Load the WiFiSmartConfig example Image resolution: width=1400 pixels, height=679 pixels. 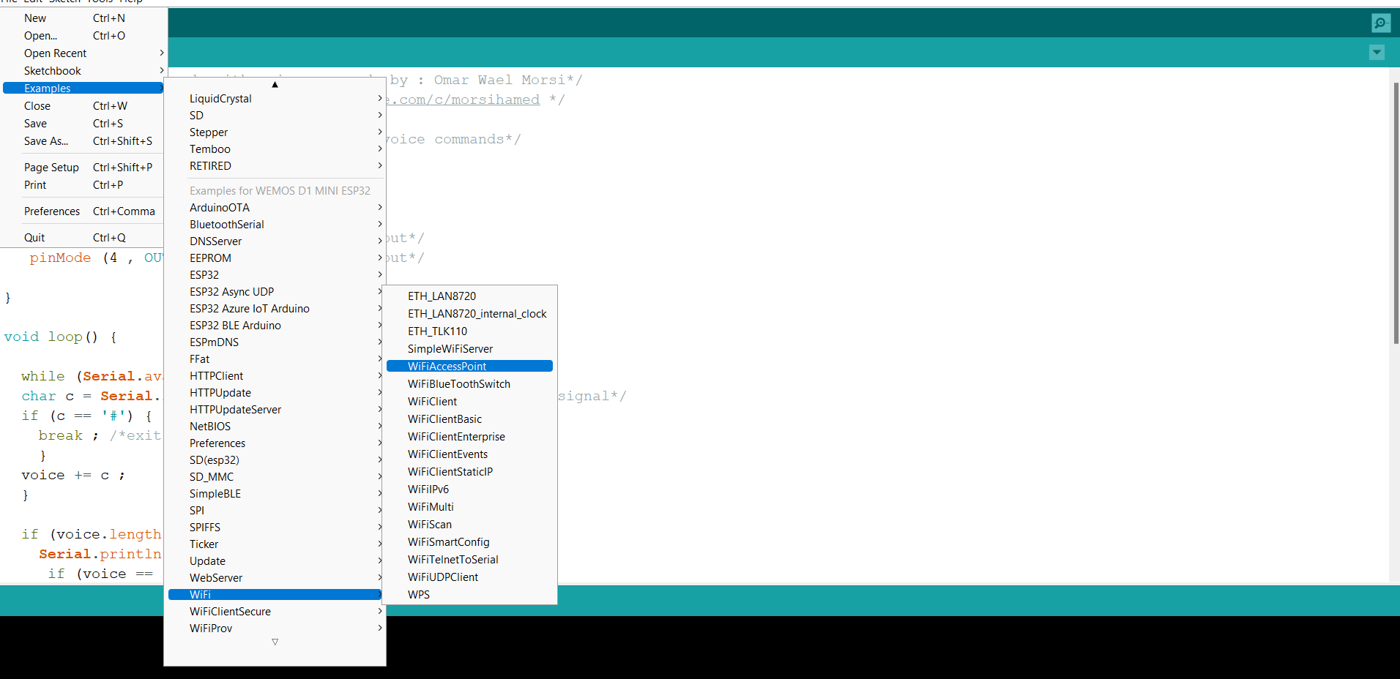point(469,542)
